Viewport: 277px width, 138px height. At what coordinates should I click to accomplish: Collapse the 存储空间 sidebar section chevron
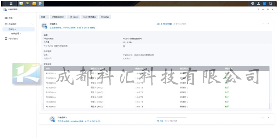coord(32,24)
